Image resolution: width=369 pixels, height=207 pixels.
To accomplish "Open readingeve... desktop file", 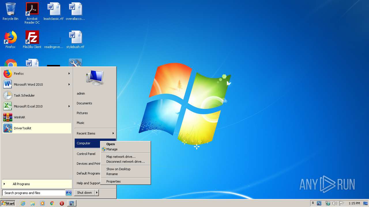I will coord(54,40).
